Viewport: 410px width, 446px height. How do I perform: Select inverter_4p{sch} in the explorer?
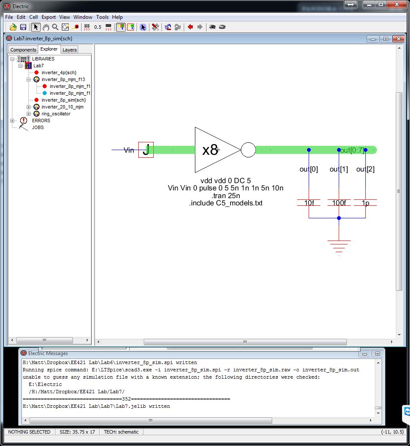[x=59, y=72]
